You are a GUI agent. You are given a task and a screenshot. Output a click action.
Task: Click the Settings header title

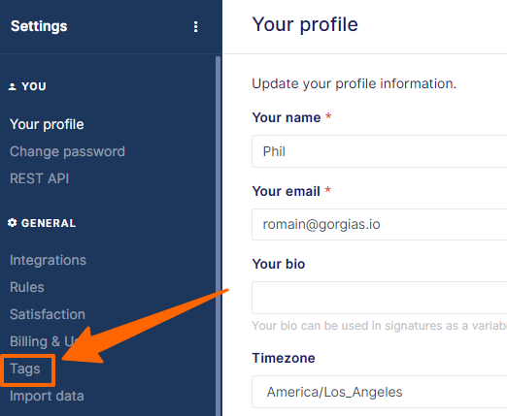click(39, 26)
